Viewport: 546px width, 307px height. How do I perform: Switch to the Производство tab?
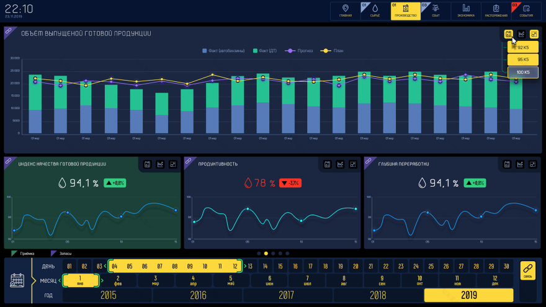(x=405, y=11)
